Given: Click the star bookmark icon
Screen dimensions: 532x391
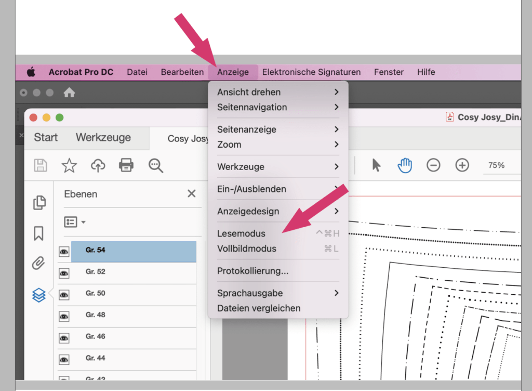Looking at the screenshot, I should coord(69,165).
